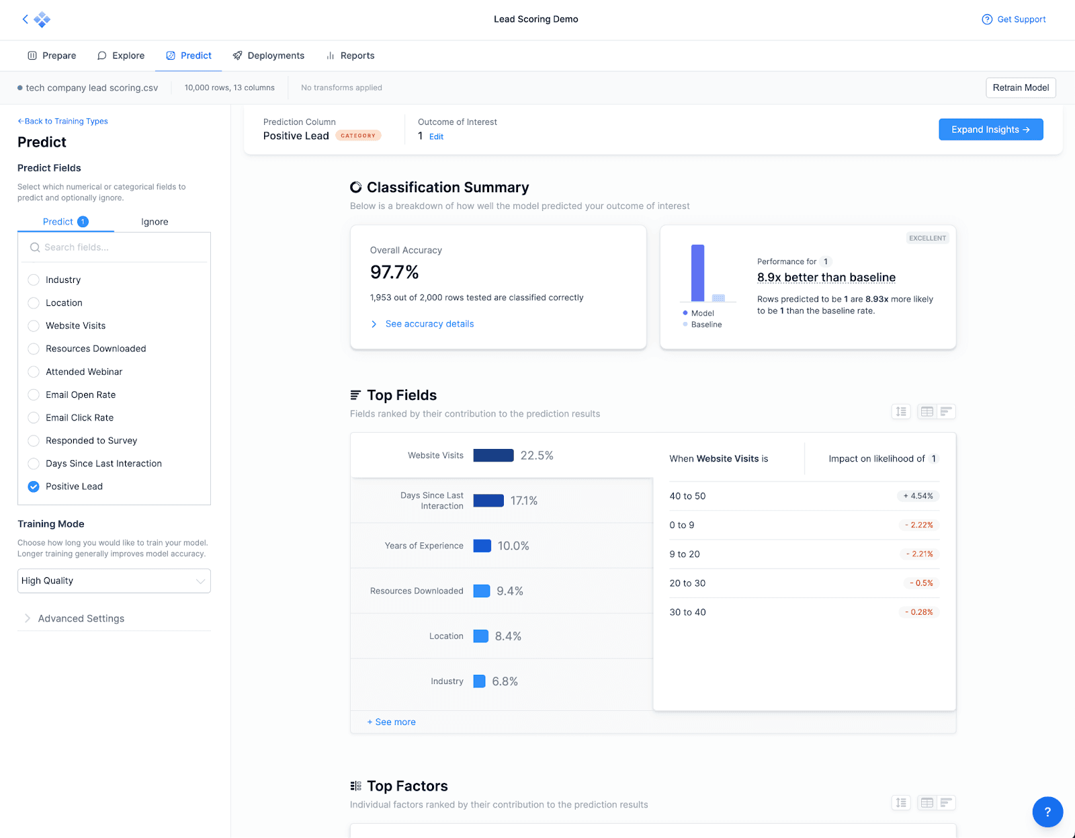Click the Get Support link
The height and width of the screenshot is (838, 1075).
1014,19
